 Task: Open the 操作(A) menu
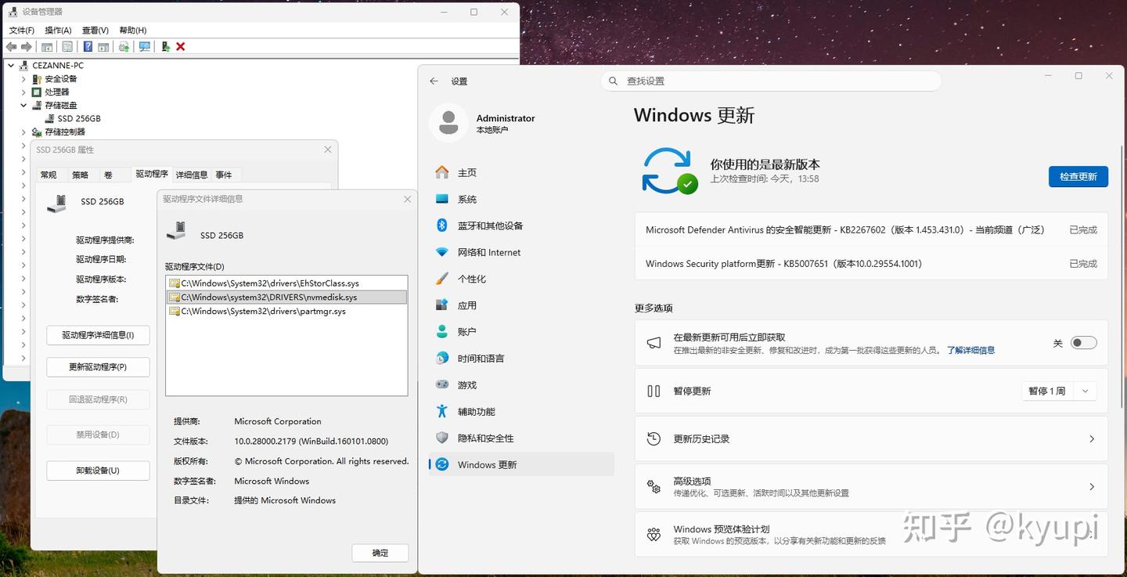pos(58,31)
